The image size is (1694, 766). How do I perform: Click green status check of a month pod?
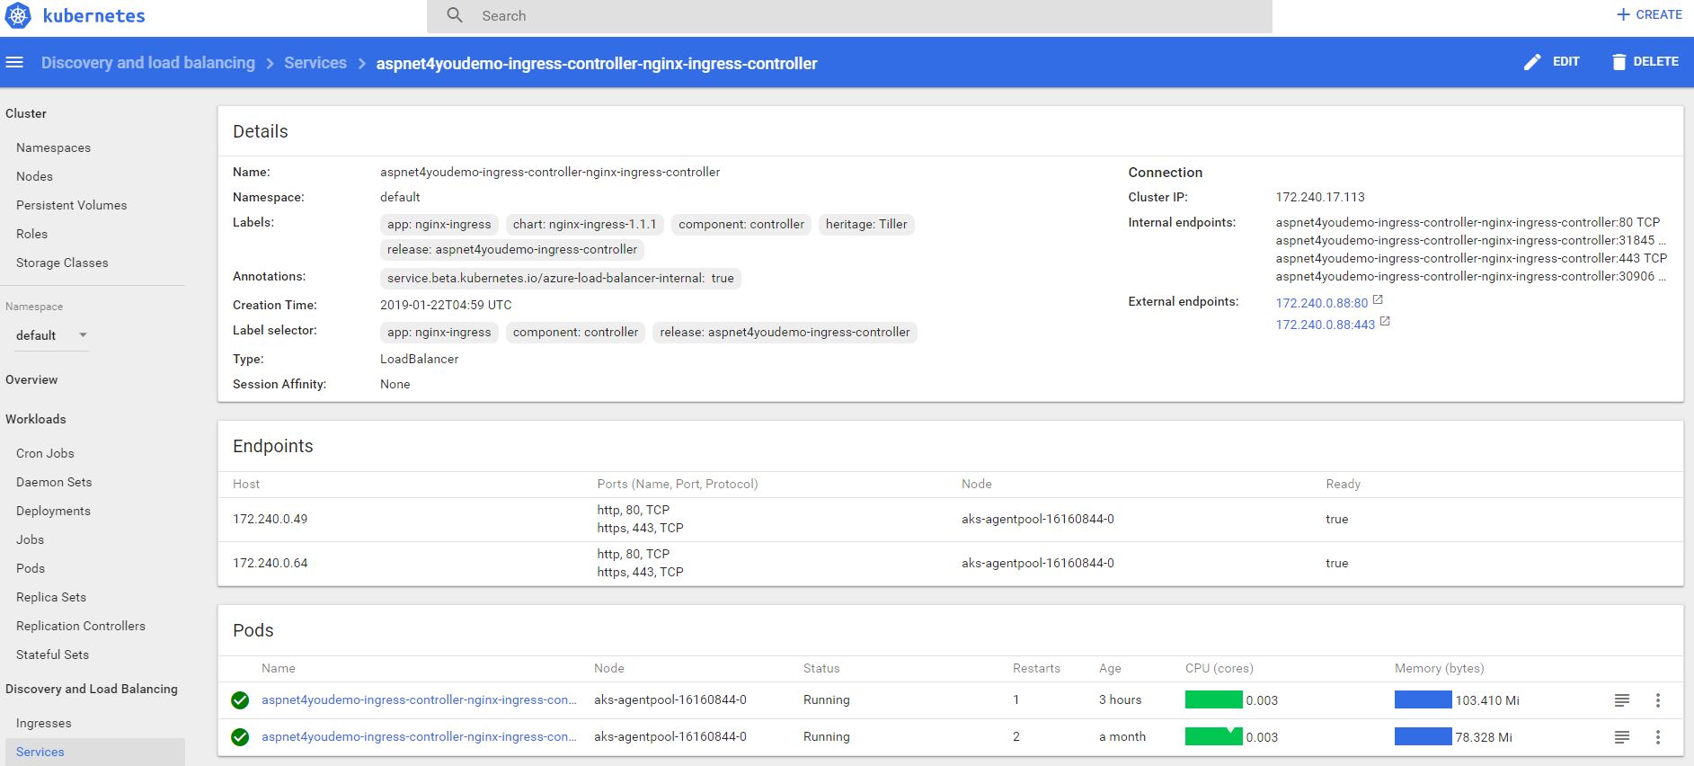tap(240, 737)
